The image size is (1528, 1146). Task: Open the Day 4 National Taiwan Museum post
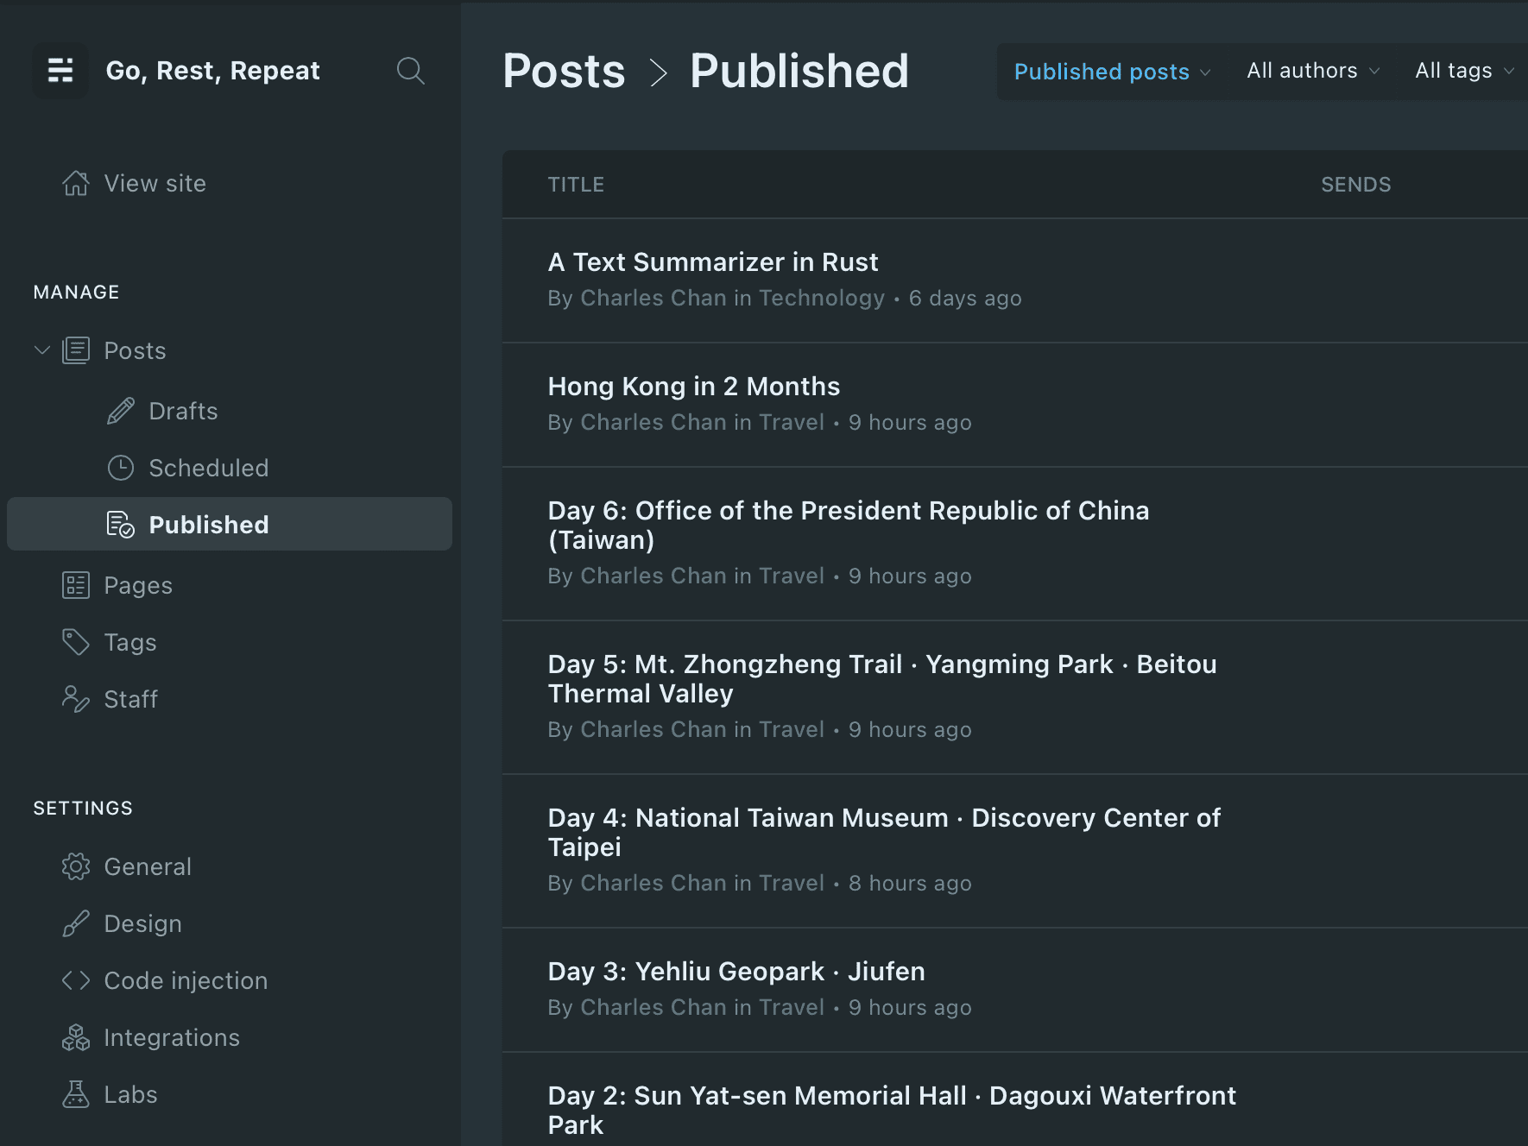884,832
